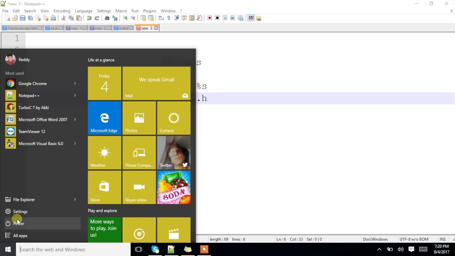Image resolution: width=455 pixels, height=256 pixels.
Task: Click the volume speaker tray icon
Action: coord(401,249)
